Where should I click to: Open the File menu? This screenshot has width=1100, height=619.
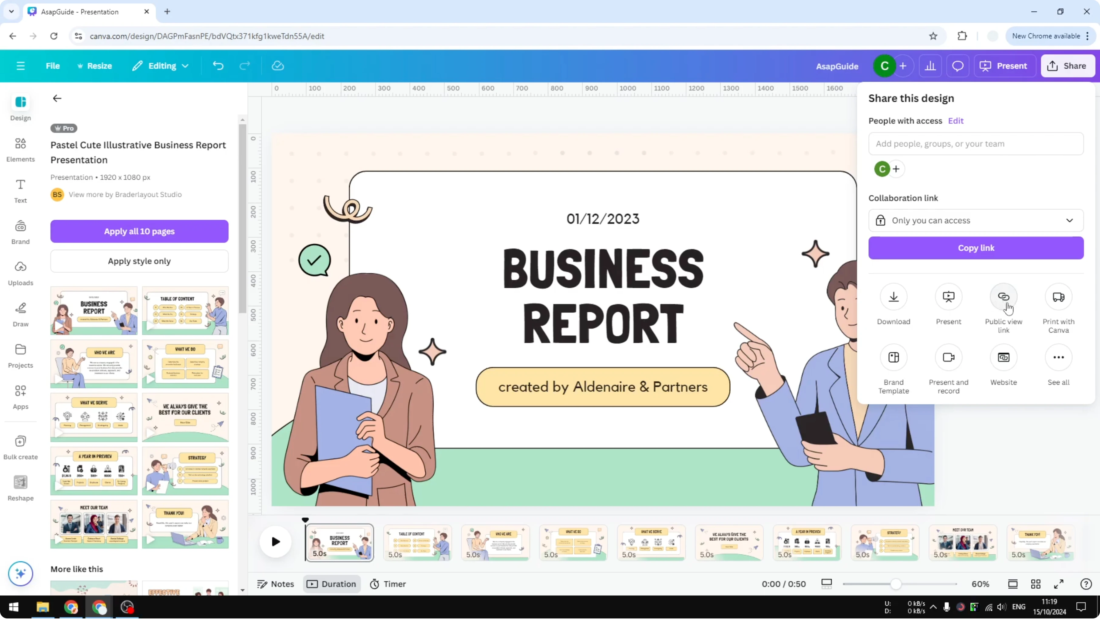53,66
